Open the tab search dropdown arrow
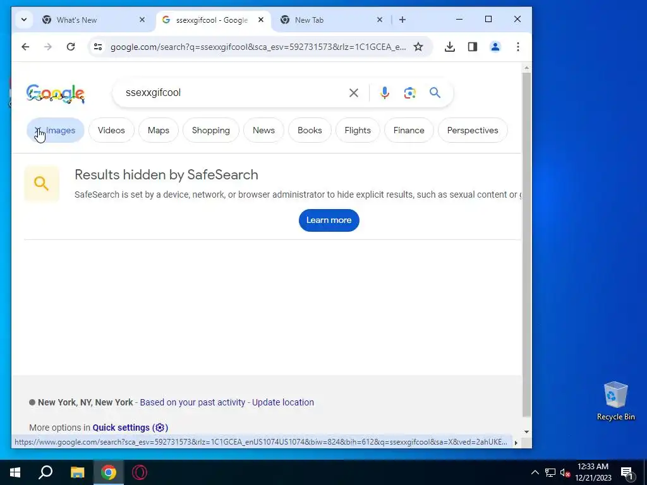Image resolution: width=647 pixels, height=485 pixels. (24, 20)
